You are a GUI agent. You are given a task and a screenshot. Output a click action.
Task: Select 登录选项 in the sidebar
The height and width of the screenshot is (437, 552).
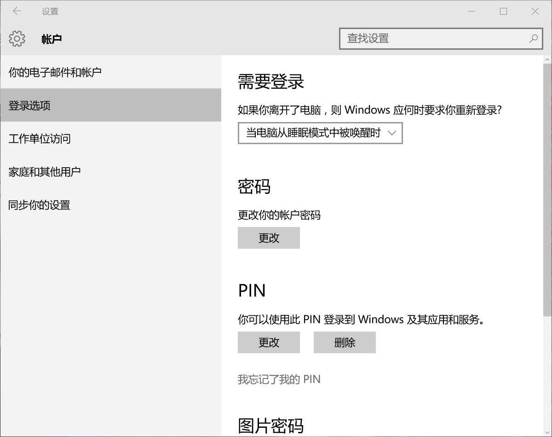click(30, 105)
